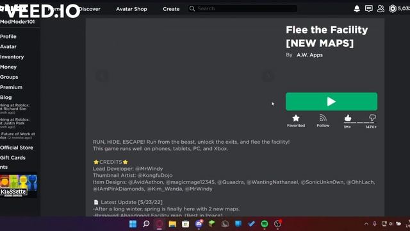The height and width of the screenshot is (231, 410).
Task: Open Groups in the sidebar
Action: click(9, 77)
